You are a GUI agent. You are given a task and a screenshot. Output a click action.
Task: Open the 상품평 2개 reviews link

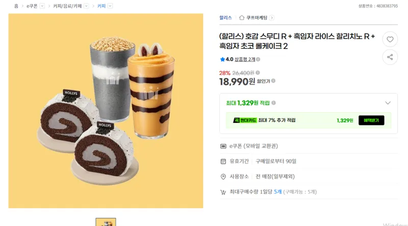click(245, 59)
